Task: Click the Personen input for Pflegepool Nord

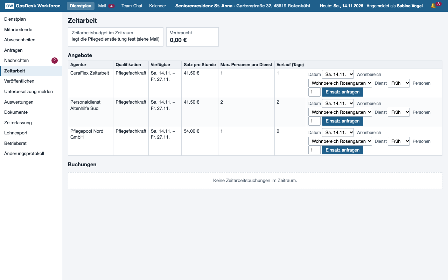Action: pos(314,150)
